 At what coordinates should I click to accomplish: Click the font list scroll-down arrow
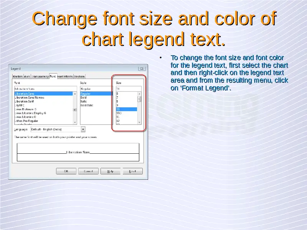(x=75, y=122)
